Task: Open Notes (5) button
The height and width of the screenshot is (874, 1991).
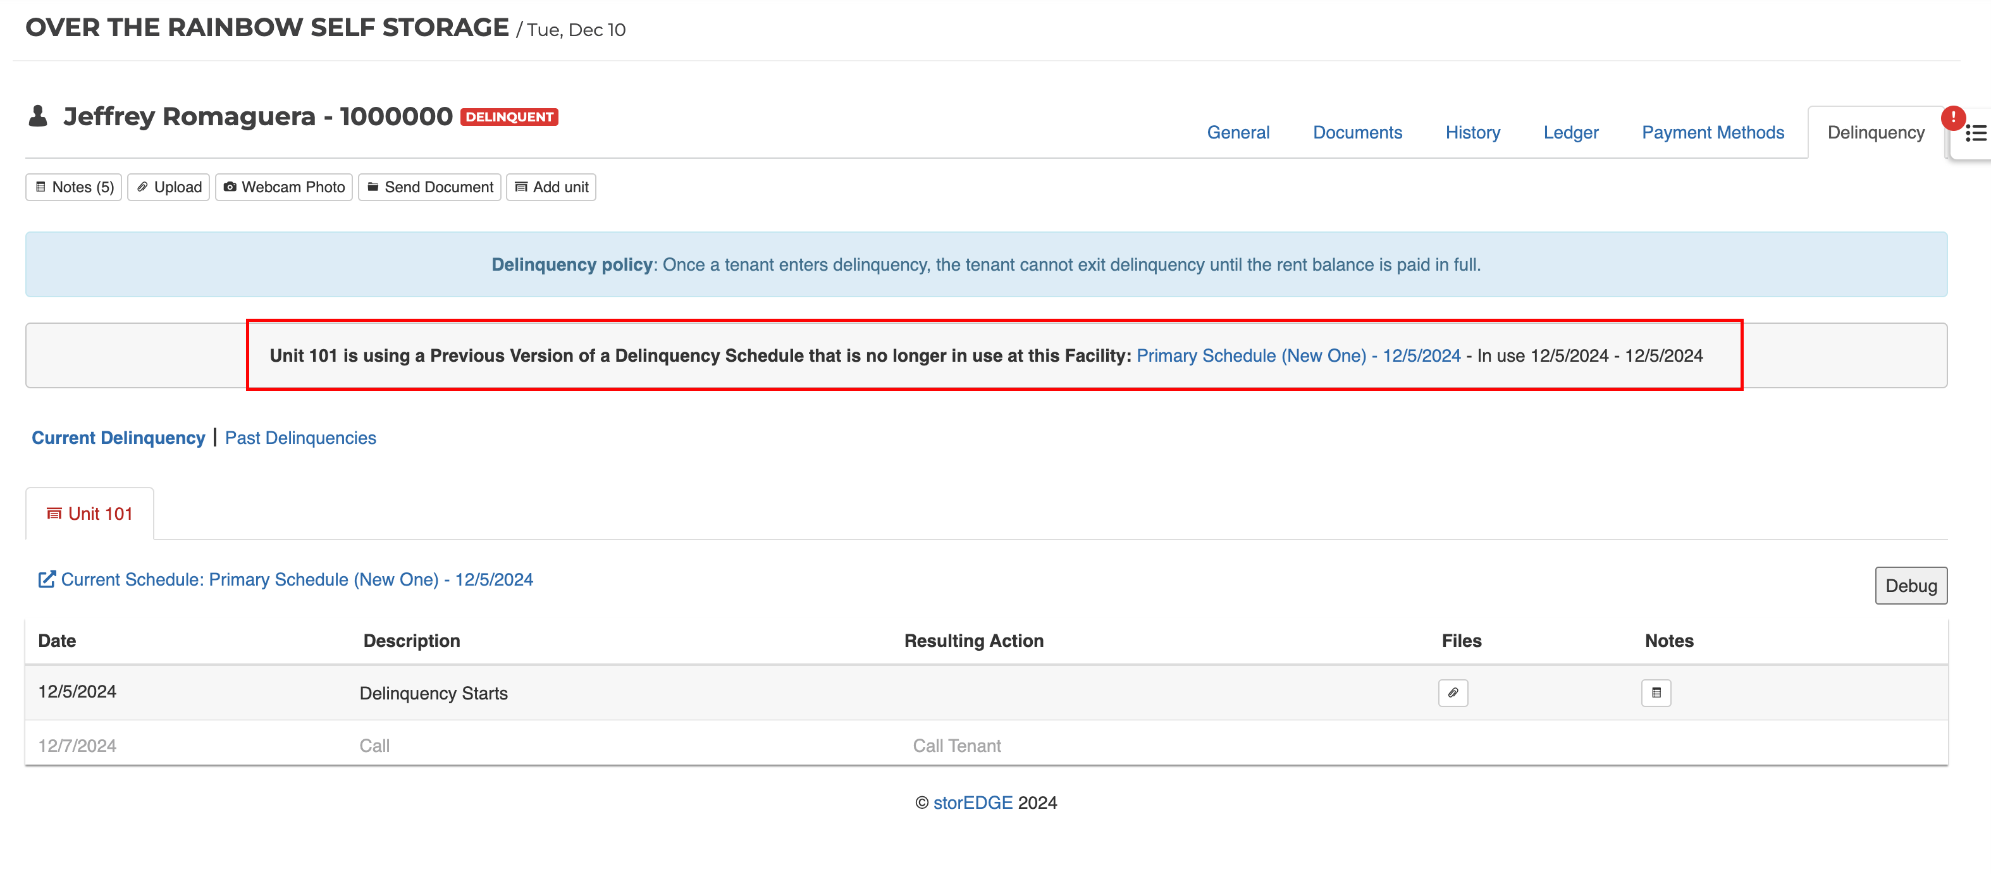Action: [x=74, y=187]
